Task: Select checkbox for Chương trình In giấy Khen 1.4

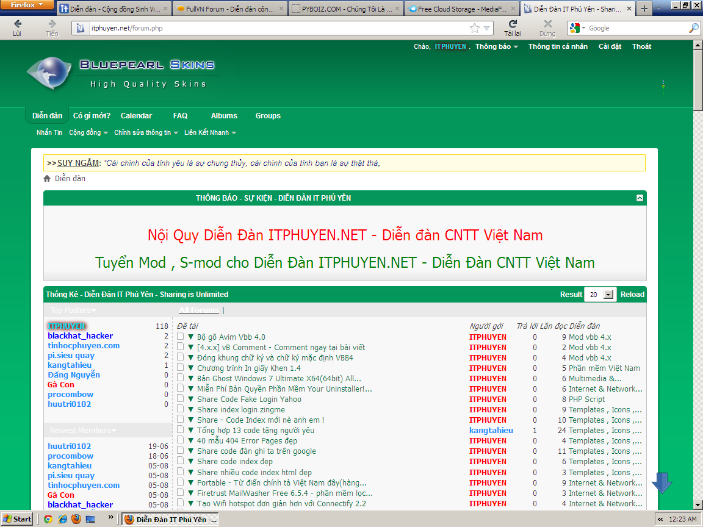Action: click(x=181, y=367)
